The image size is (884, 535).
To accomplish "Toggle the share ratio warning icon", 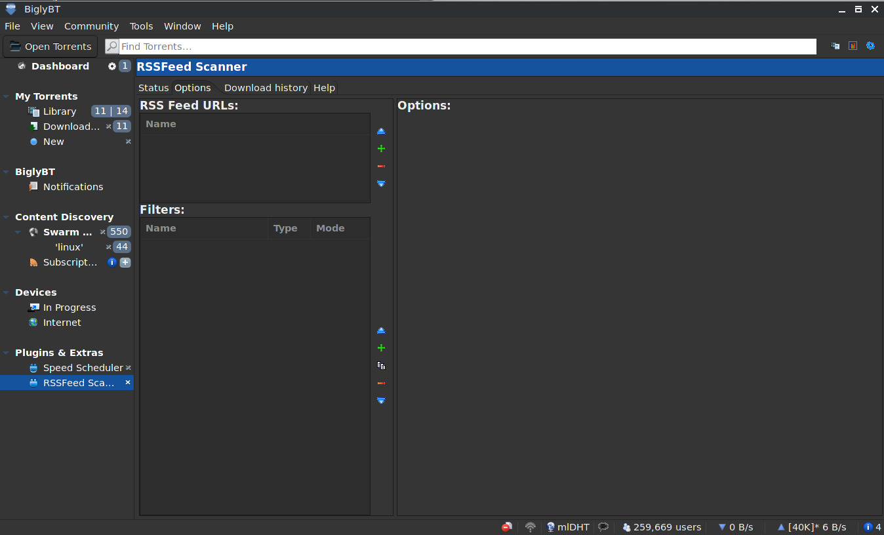I will [506, 526].
